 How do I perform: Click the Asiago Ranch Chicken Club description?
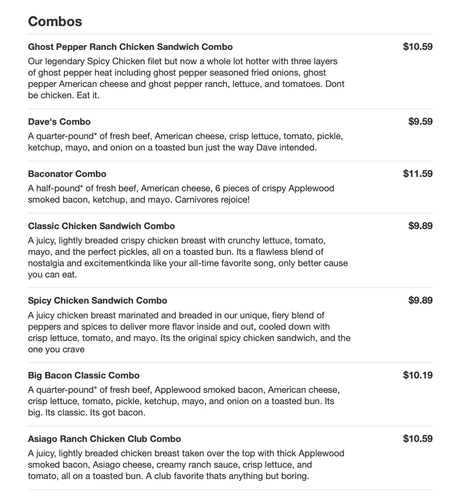pyautogui.click(x=186, y=465)
